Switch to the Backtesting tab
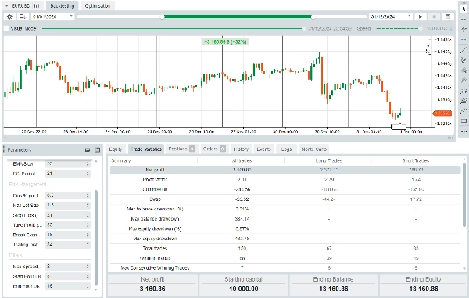 [63, 5]
